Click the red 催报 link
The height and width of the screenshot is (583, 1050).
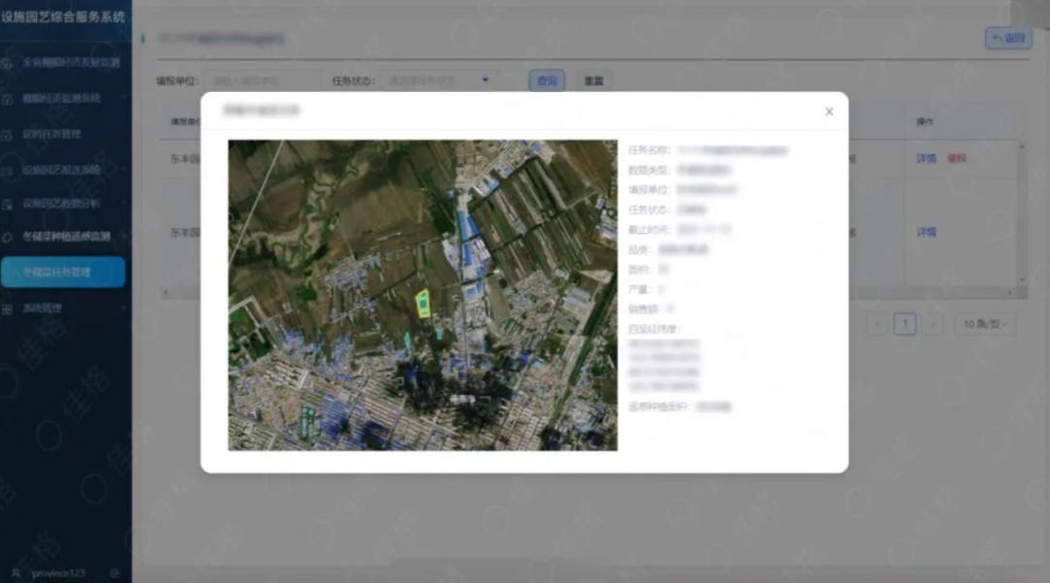957,158
